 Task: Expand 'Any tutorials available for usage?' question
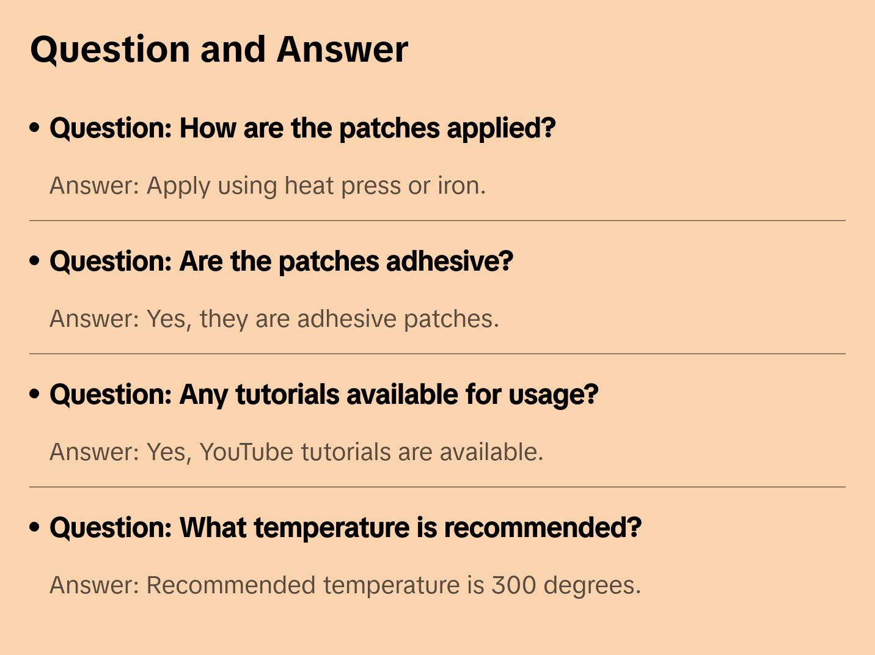(324, 395)
